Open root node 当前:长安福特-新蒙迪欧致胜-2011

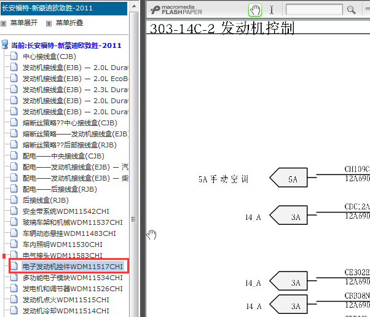66,45
